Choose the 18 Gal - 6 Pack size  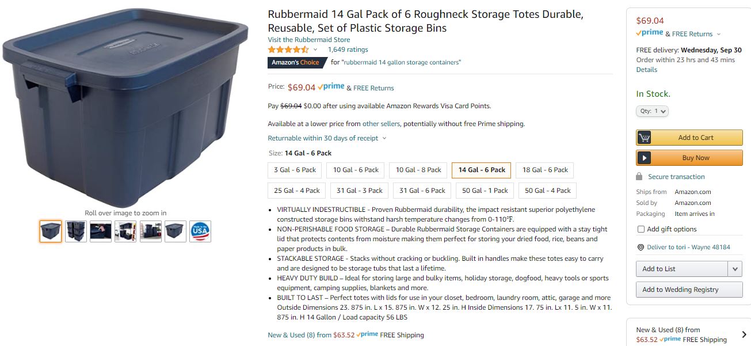(545, 170)
